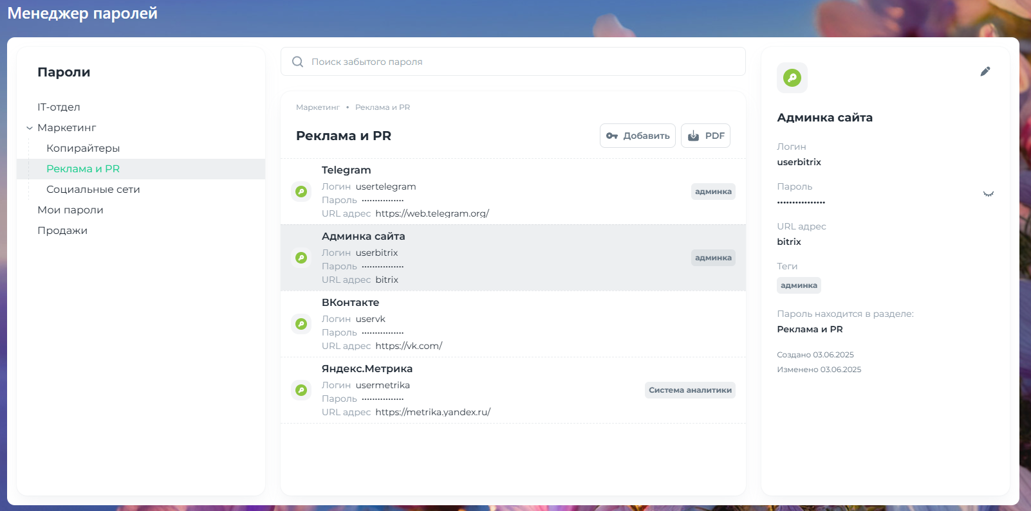Click the Система аналитики tag
1031x511 pixels.
690,390
